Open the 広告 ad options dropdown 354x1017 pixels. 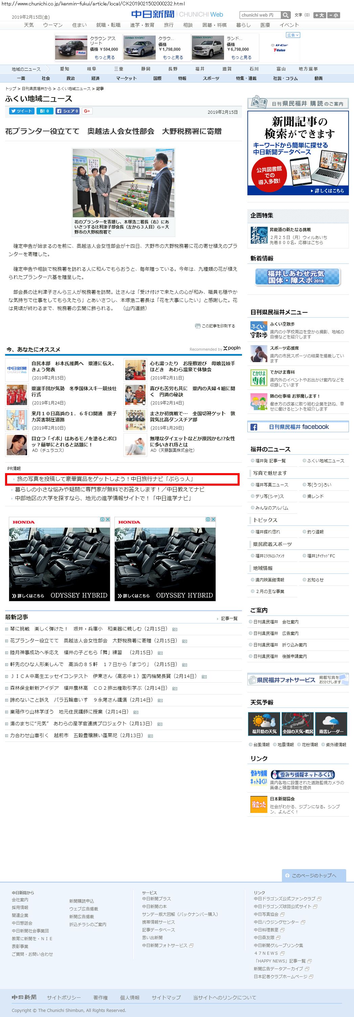pyautogui.click(x=293, y=35)
